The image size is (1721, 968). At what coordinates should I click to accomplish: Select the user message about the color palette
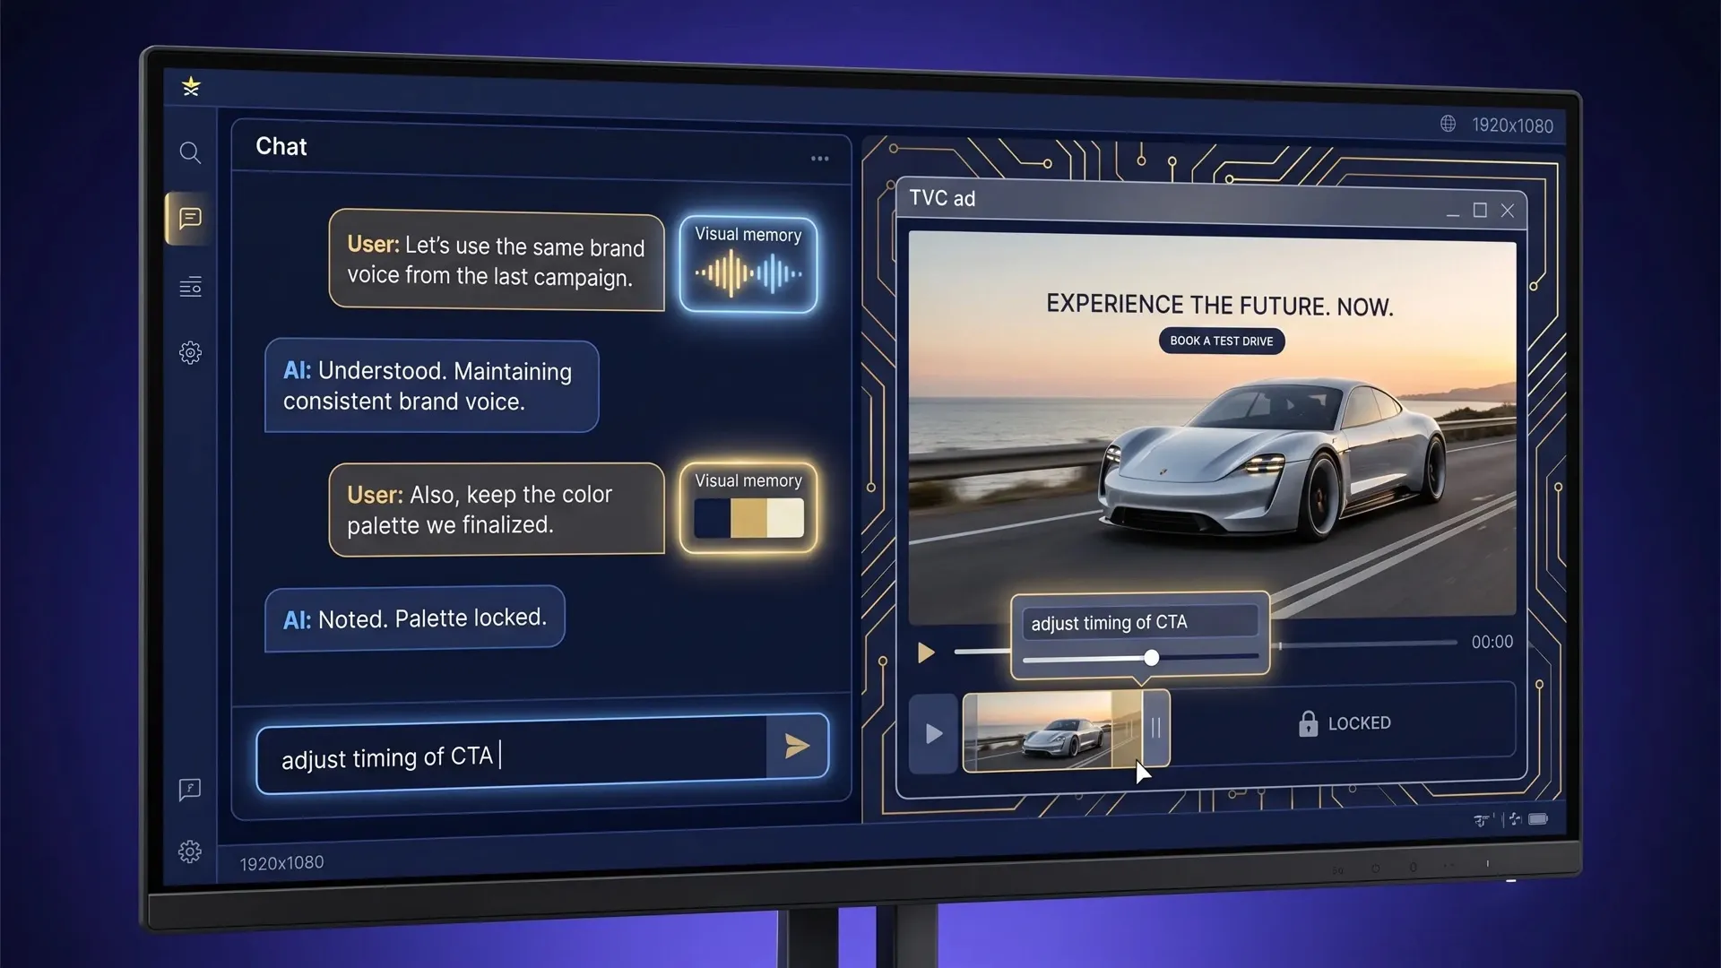497,509
